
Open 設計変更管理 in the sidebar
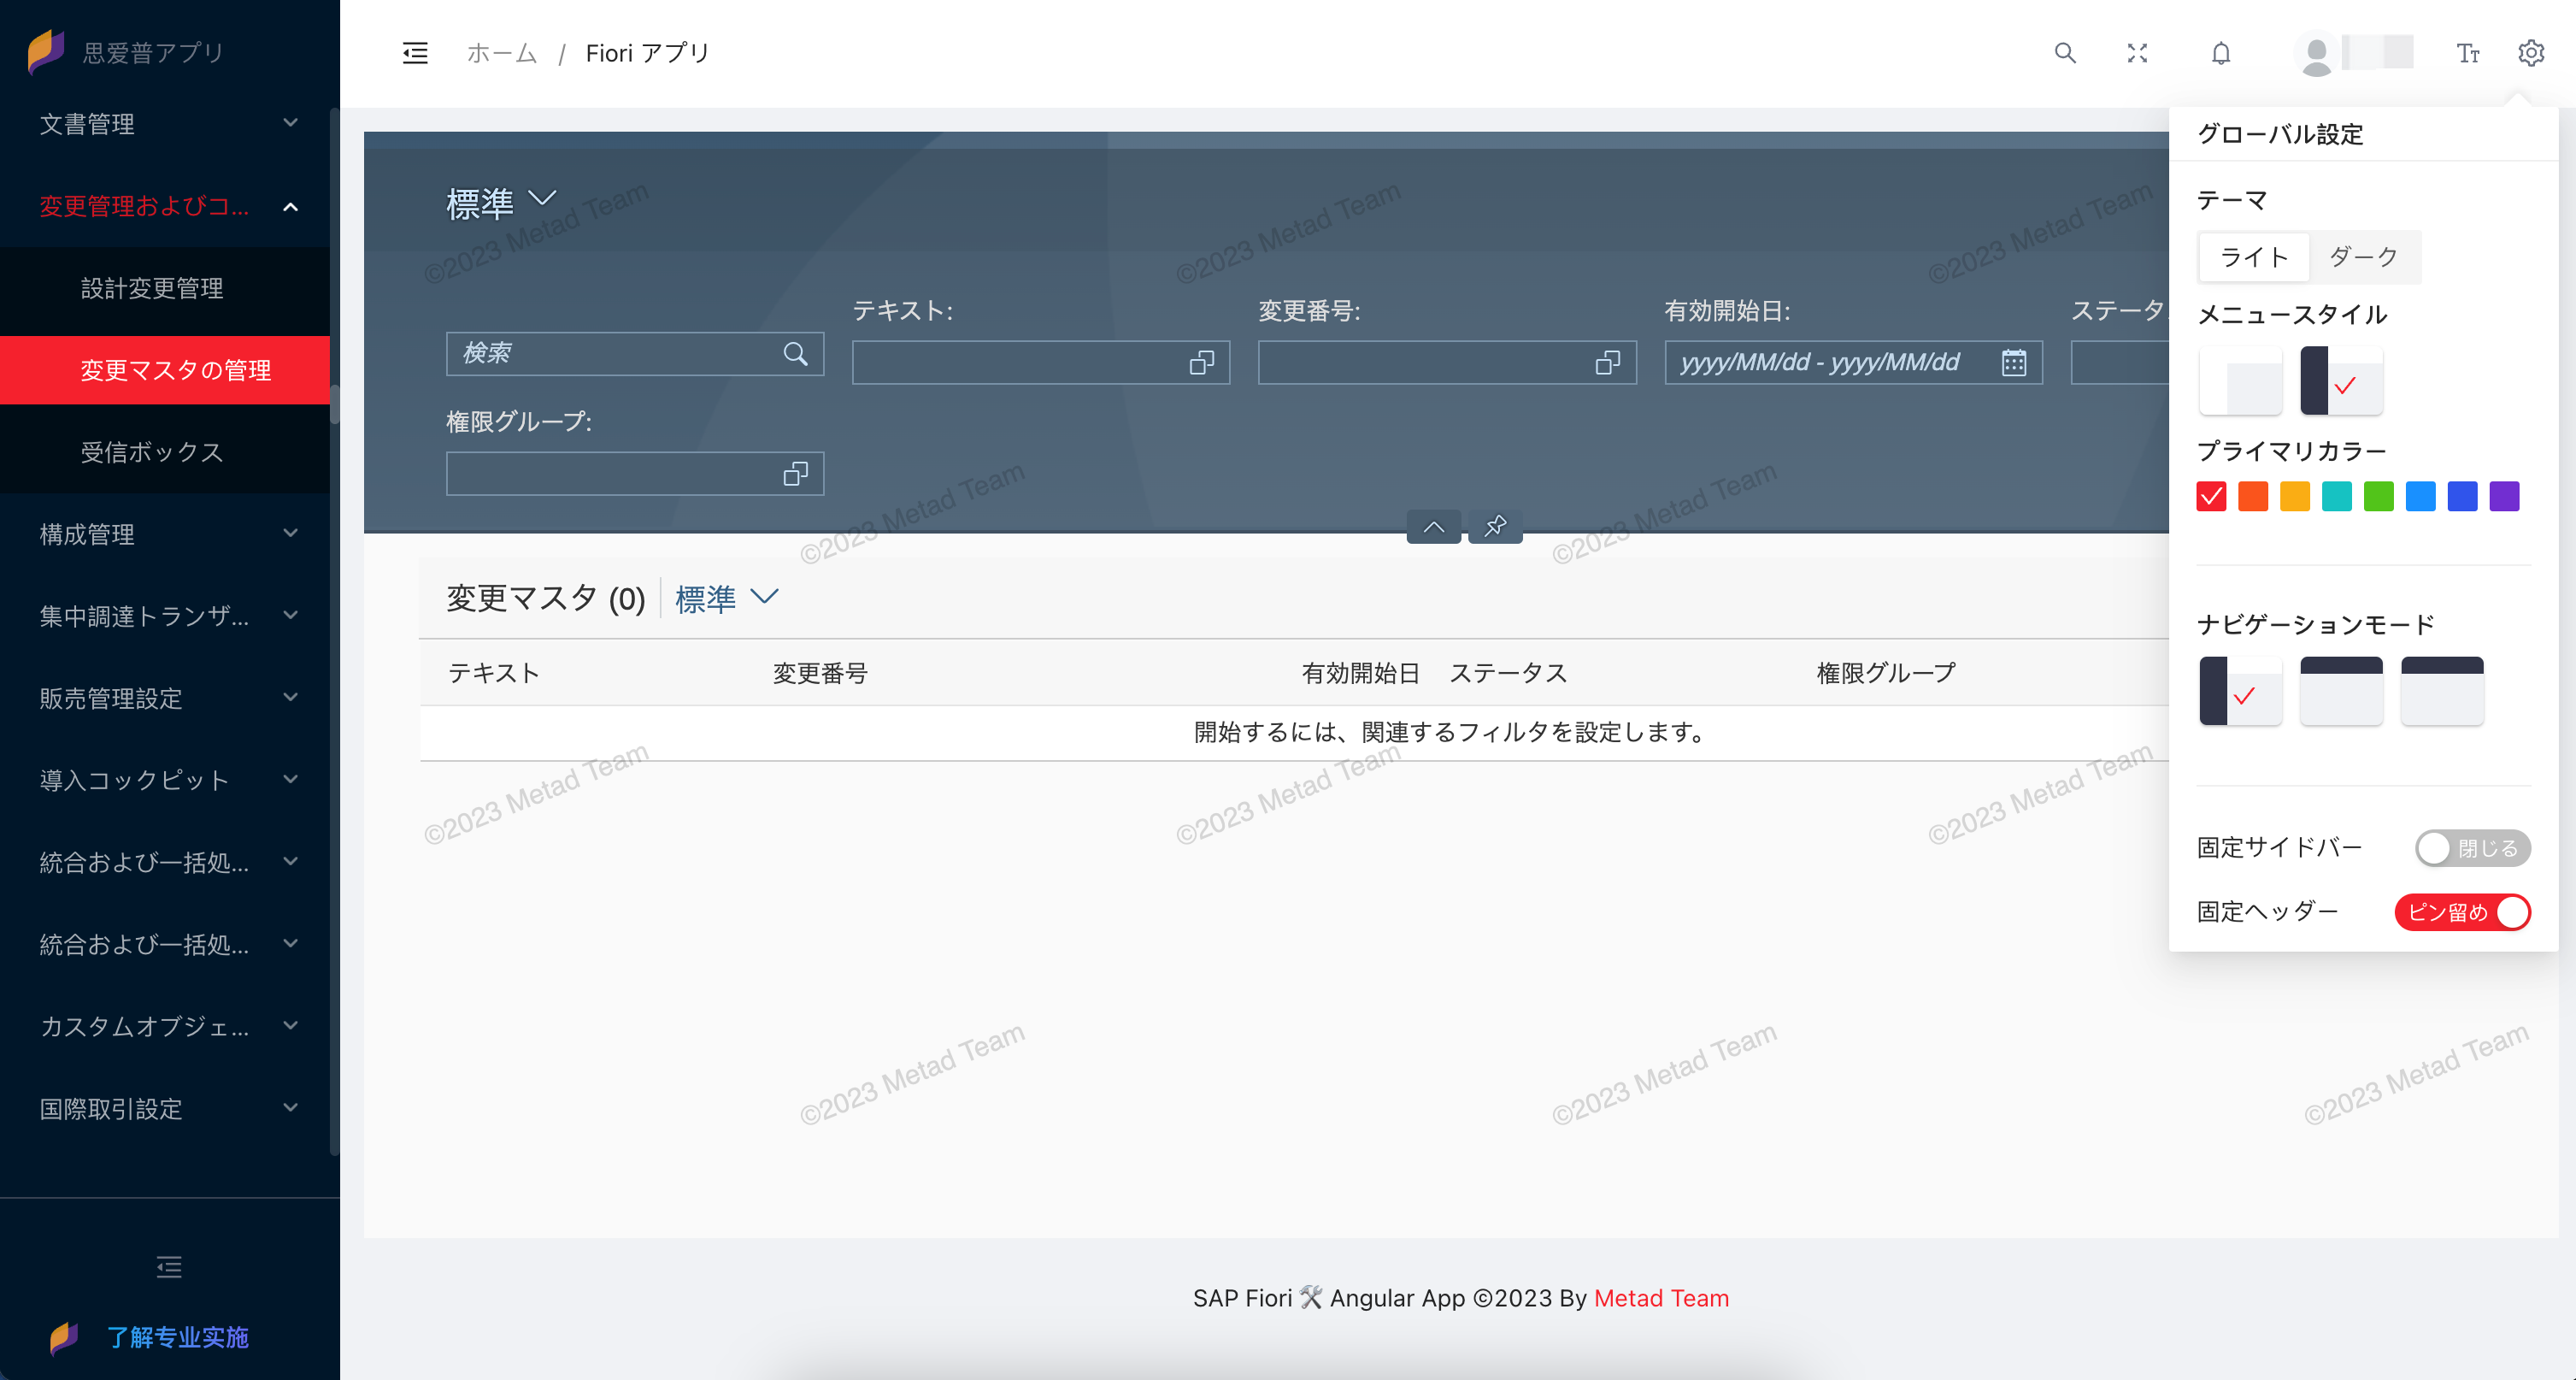[x=152, y=288]
